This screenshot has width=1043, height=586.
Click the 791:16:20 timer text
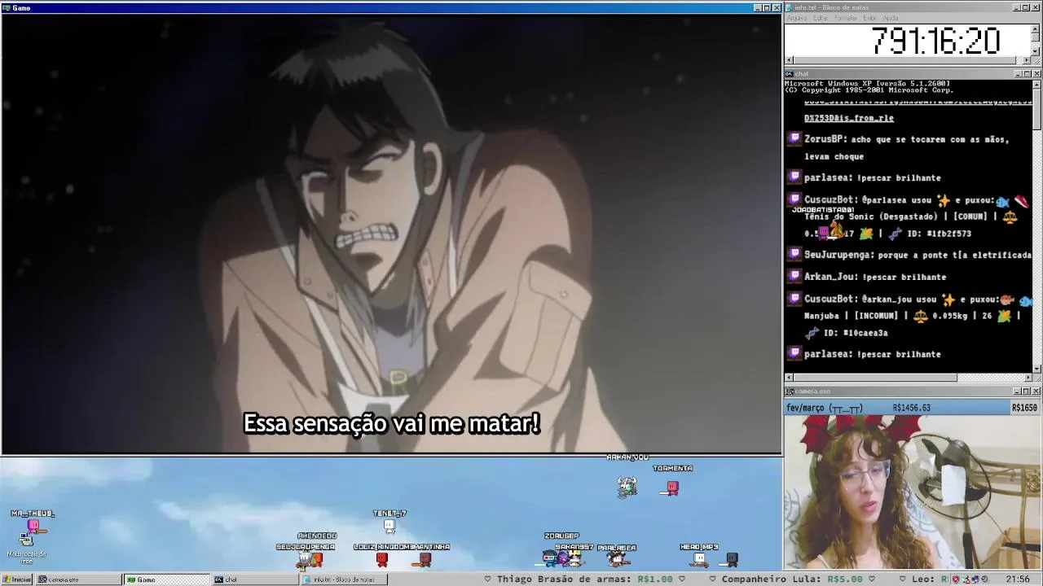point(935,40)
